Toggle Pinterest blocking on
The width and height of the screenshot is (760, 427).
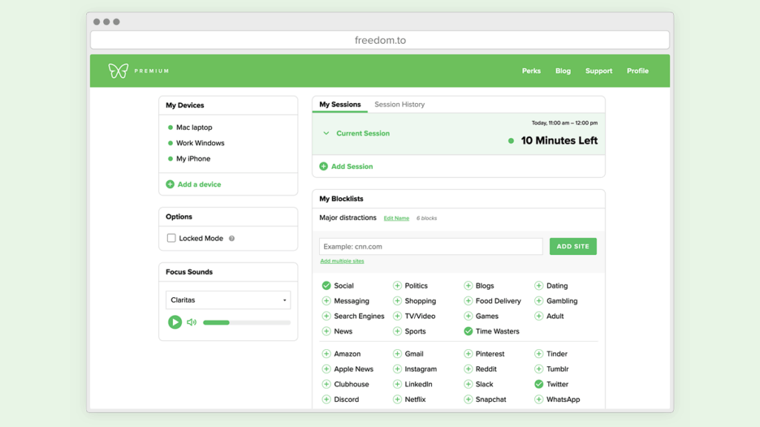click(x=468, y=354)
